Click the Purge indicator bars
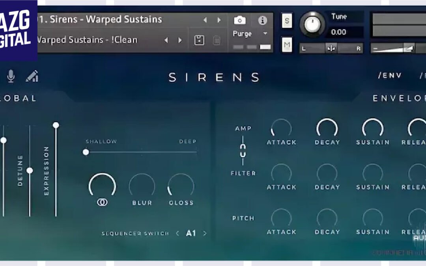The height and width of the screenshot is (266, 426). 252,47
